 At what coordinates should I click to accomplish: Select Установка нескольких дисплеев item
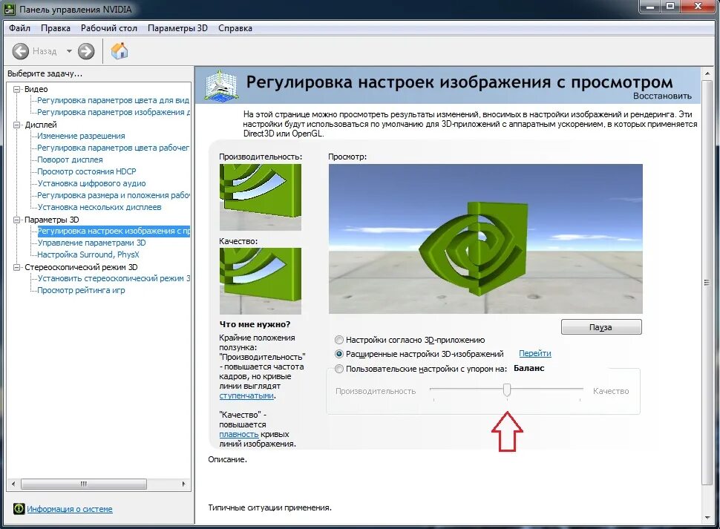pos(99,208)
